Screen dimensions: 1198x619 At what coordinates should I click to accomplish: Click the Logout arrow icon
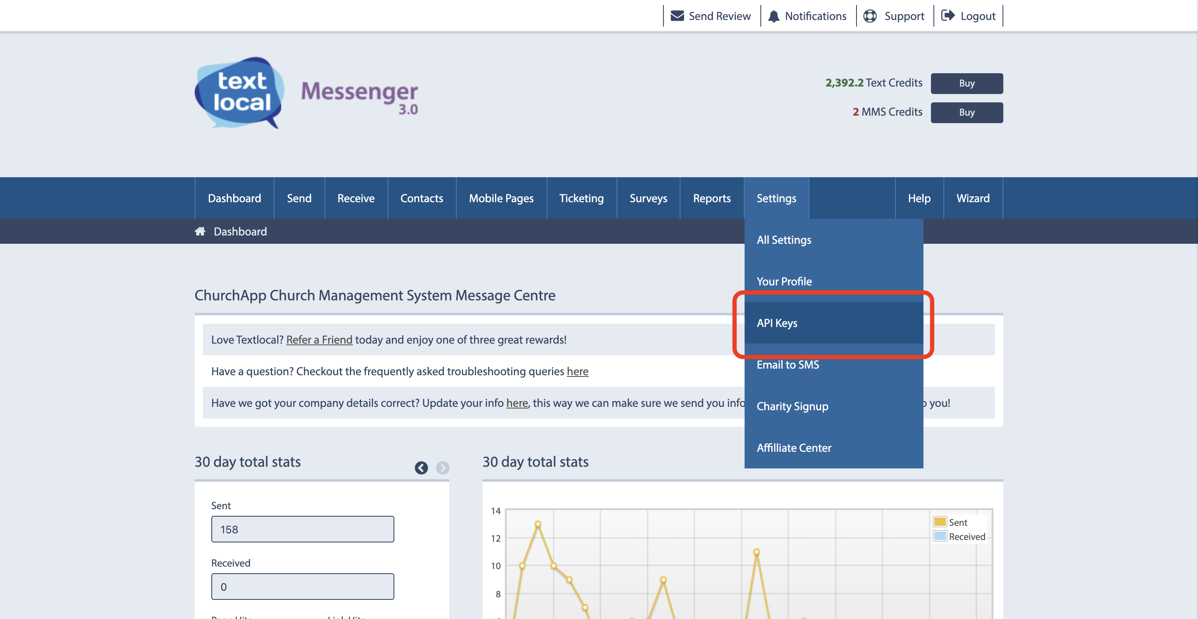pyautogui.click(x=948, y=15)
